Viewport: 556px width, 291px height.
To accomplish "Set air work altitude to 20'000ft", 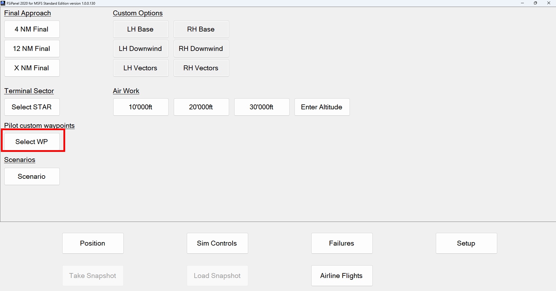I will click(x=201, y=107).
